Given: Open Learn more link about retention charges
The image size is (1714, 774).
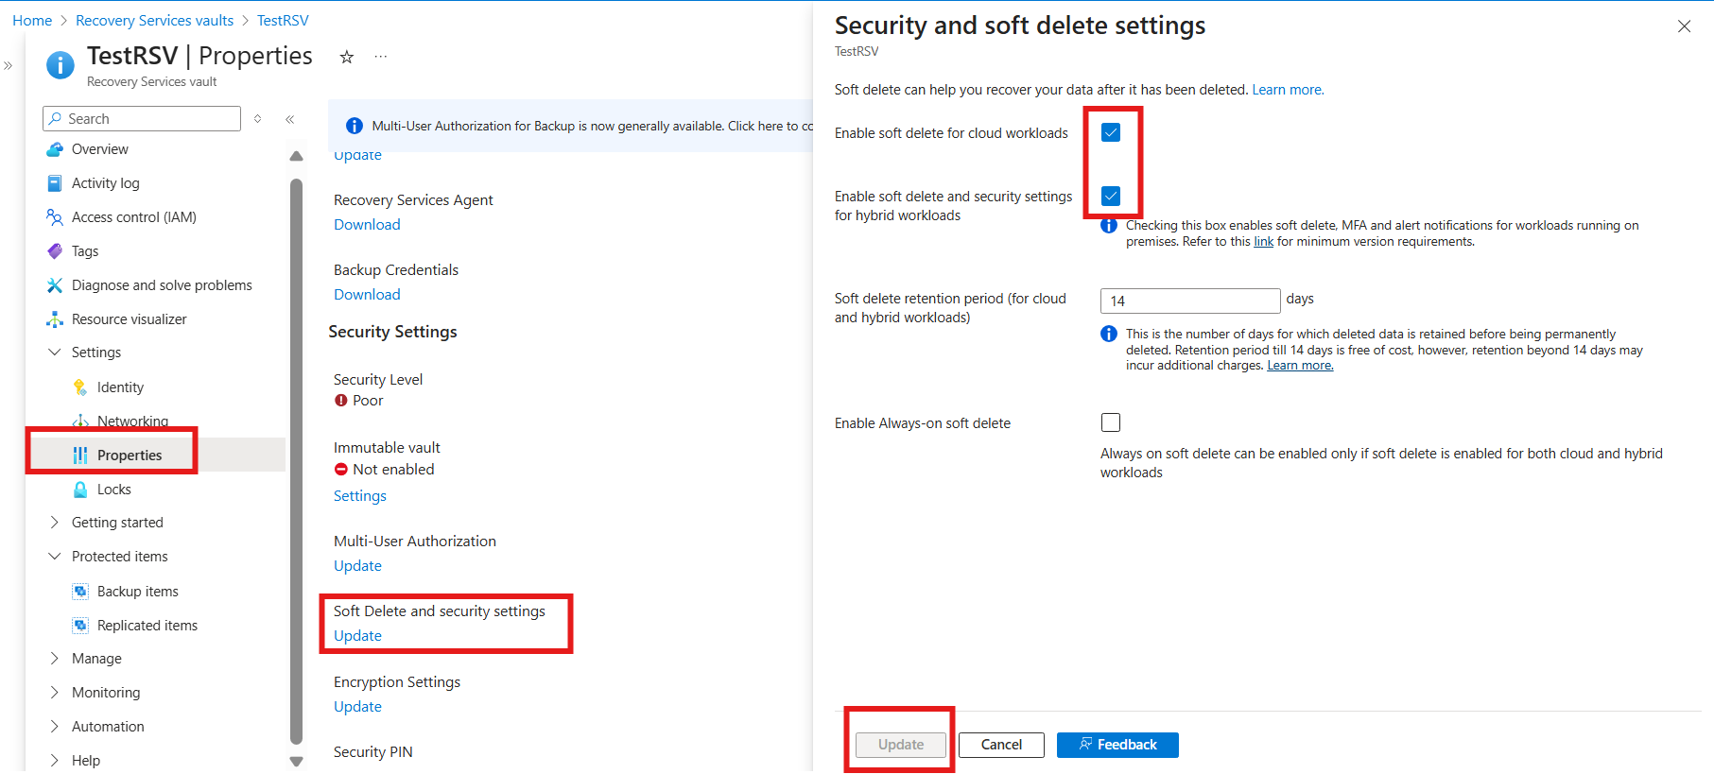Looking at the screenshot, I should coord(1300,366).
